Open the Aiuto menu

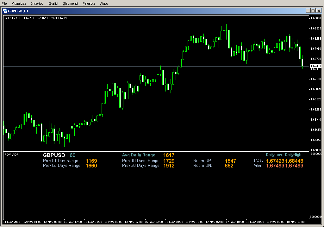104,3
